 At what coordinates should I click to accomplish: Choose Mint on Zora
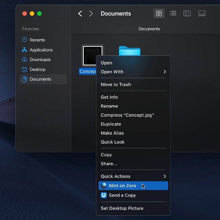133,186
